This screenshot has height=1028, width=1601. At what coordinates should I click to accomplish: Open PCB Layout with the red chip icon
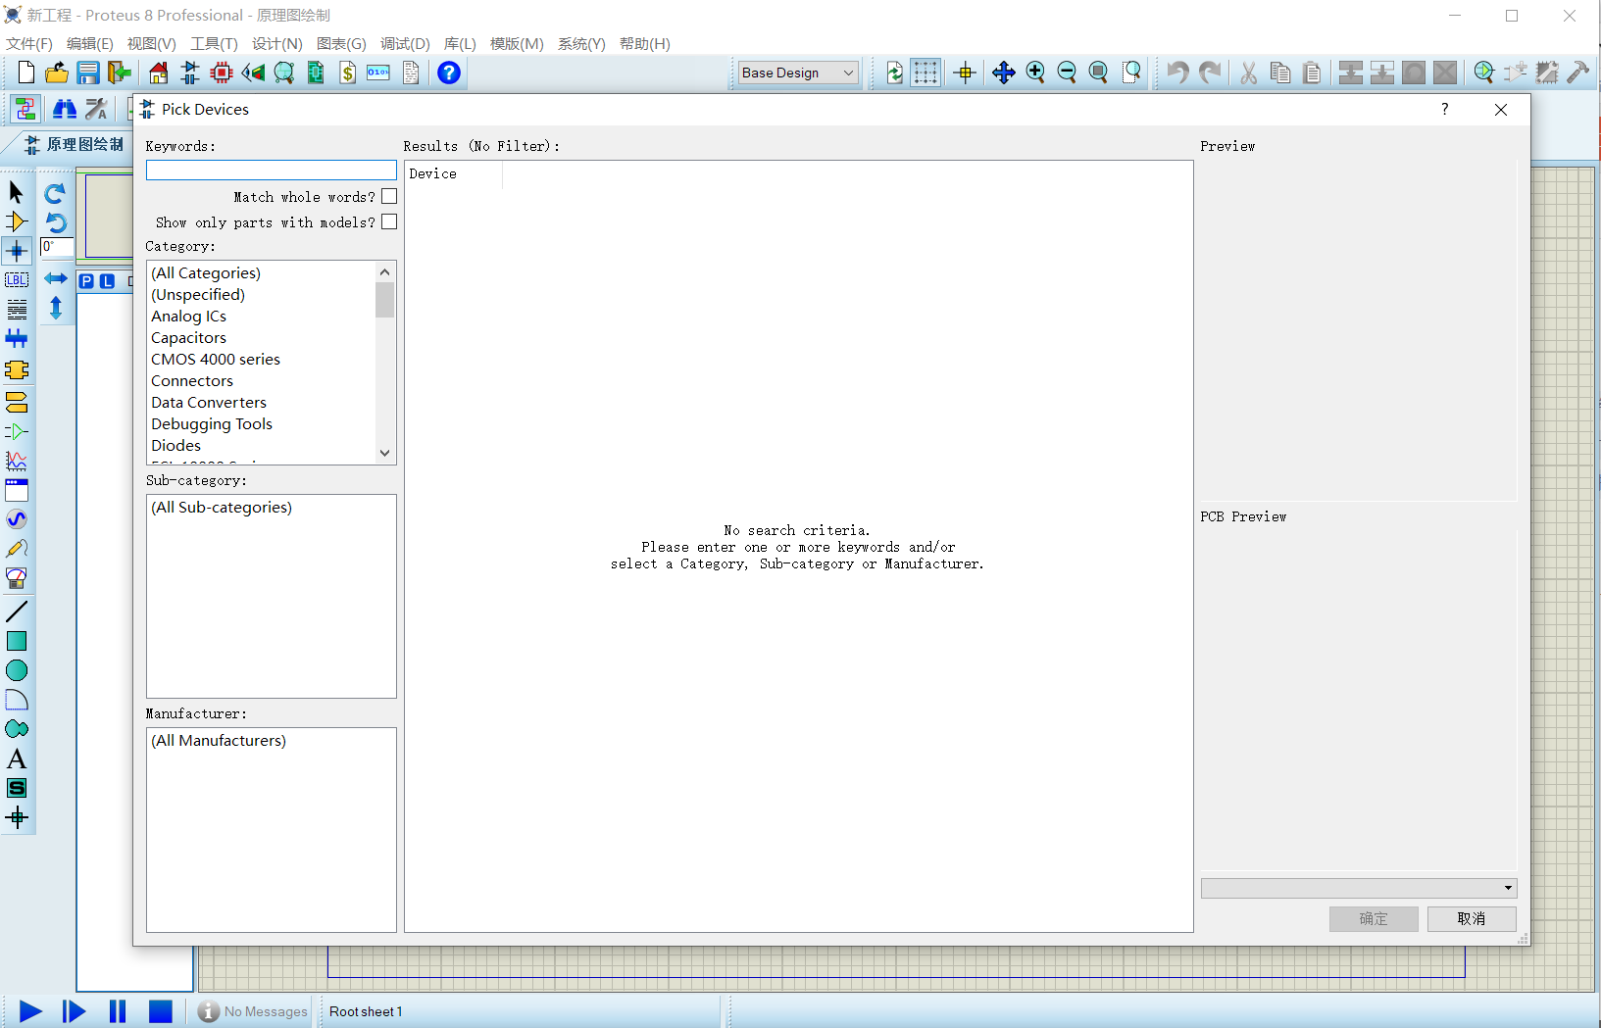(x=222, y=73)
